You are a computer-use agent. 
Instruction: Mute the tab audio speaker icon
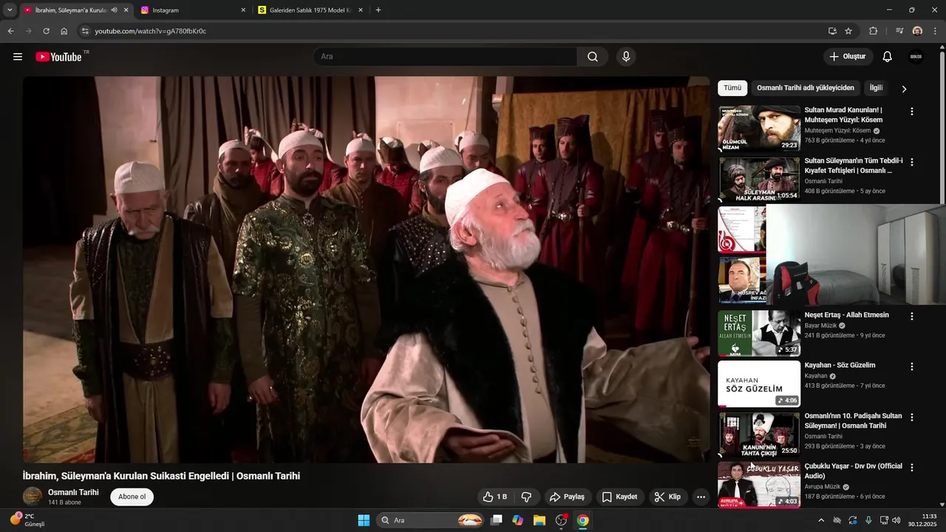click(x=114, y=10)
